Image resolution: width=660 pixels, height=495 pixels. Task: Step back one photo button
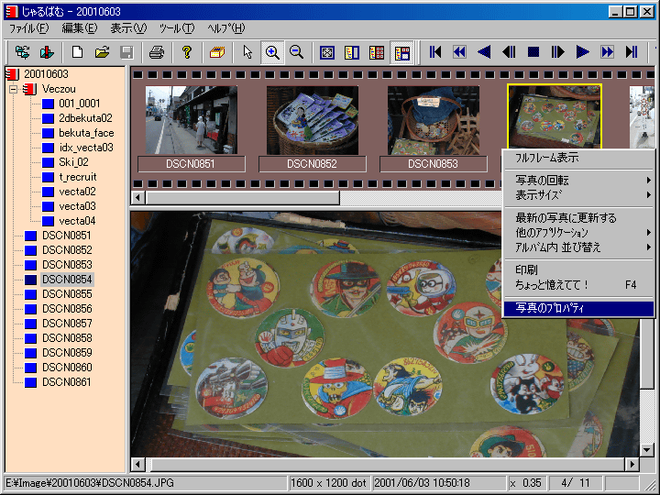[509, 52]
